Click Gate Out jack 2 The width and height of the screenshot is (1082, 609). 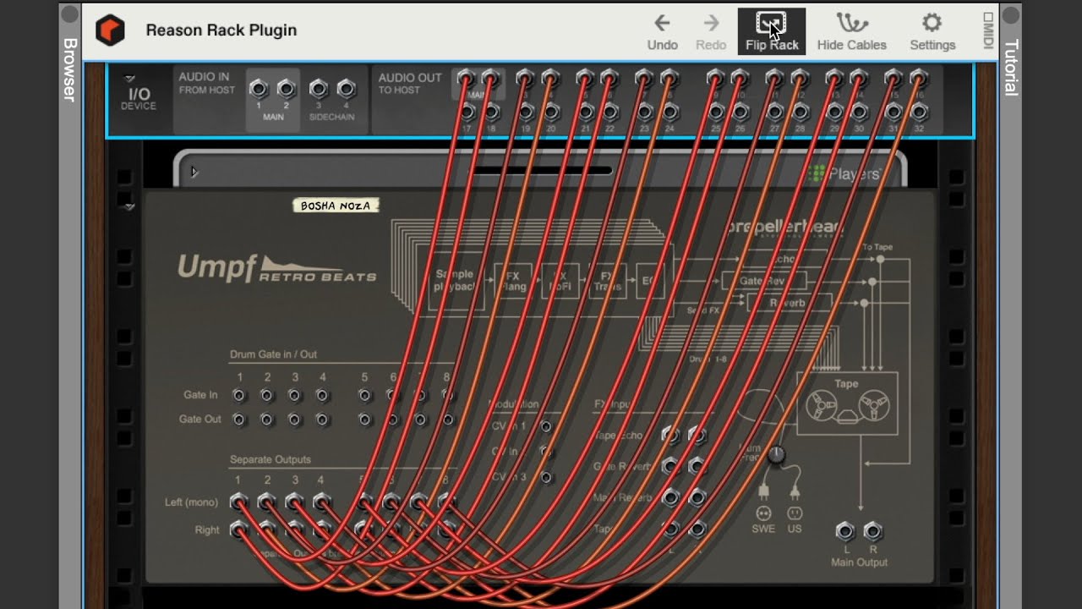pyautogui.click(x=267, y=419)
